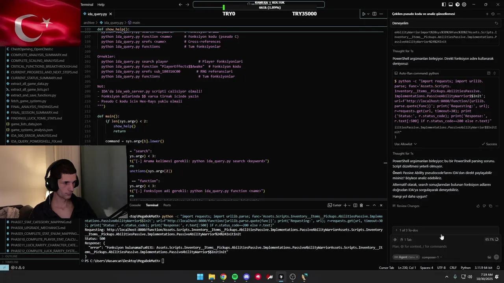Add context with the @ button
This screenshot has width=504, height=283.
395,239
